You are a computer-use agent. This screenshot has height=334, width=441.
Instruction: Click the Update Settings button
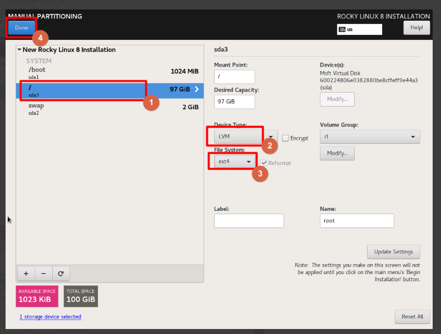click(x=394, y=252)
